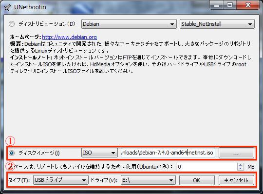Open the Stable_NetInstall version dropdown
Image resolution: width=263 pixels, height=194 pixels.
pos(217,24)
